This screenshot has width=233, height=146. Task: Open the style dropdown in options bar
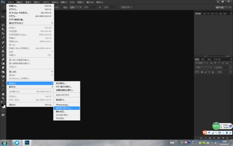76,7
